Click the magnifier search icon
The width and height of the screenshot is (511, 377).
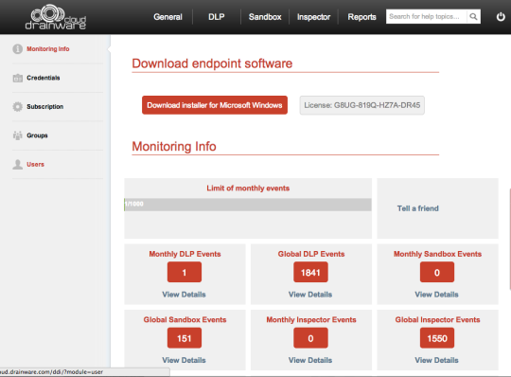[473, 17]
